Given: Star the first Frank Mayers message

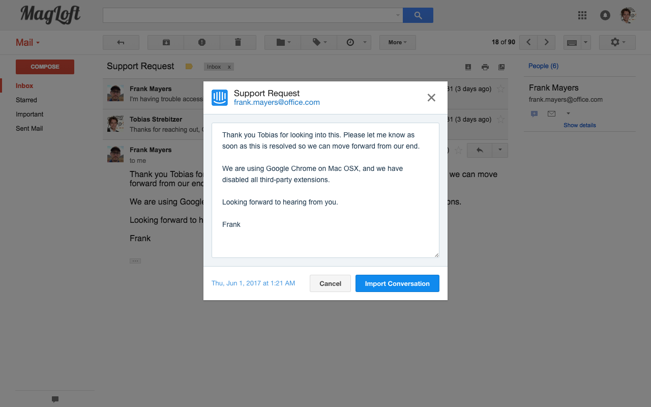Looking at the screenshot, I should tap(500, 89).
